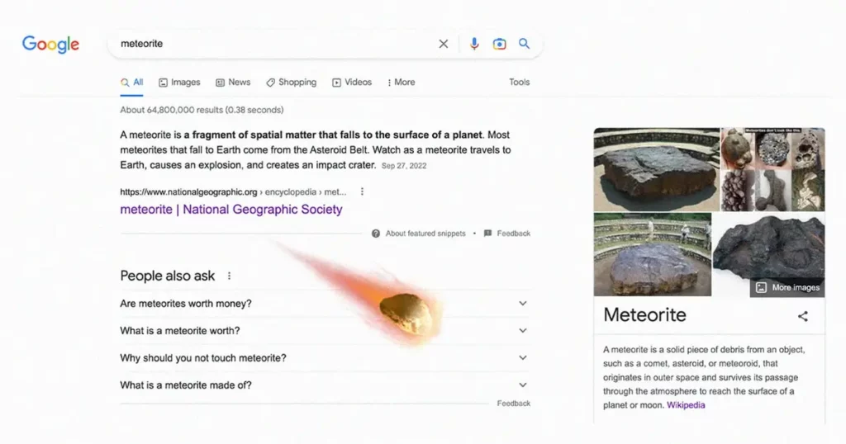Click Feedback link under People also ask

coord(514,403)
